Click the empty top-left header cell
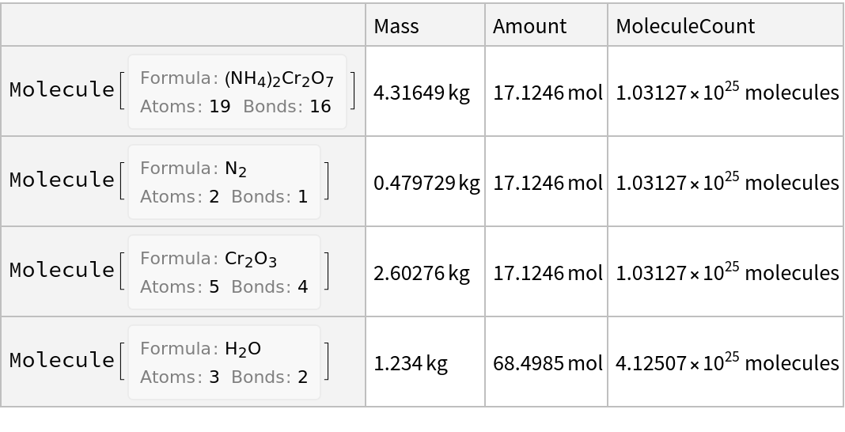 pos(183,25)
